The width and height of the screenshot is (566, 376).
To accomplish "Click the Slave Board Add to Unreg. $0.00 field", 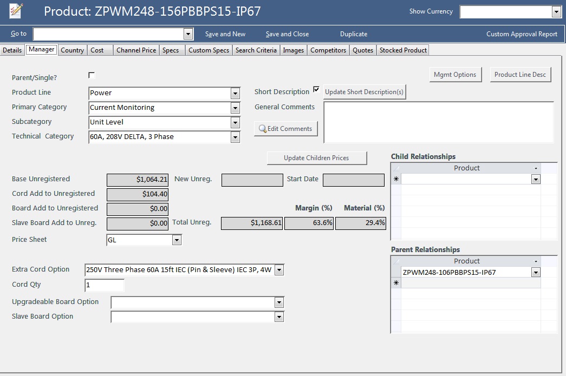I will coord(138,223).
